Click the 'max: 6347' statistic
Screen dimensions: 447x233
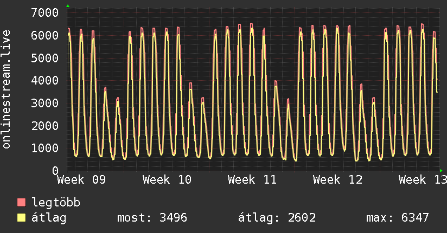(398, 218)
